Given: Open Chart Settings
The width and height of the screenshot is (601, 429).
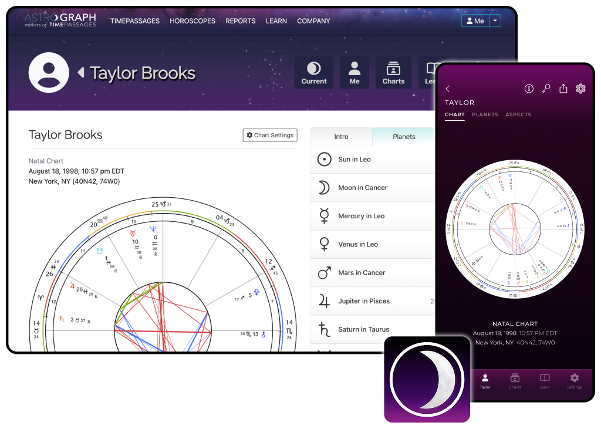Looking at the screenshot, I should coord(269,135).
